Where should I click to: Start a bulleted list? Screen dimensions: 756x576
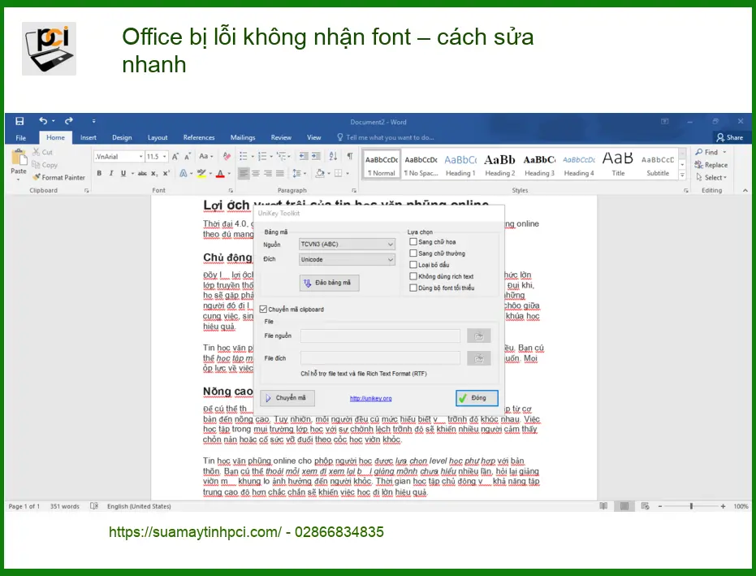(244, 156)
